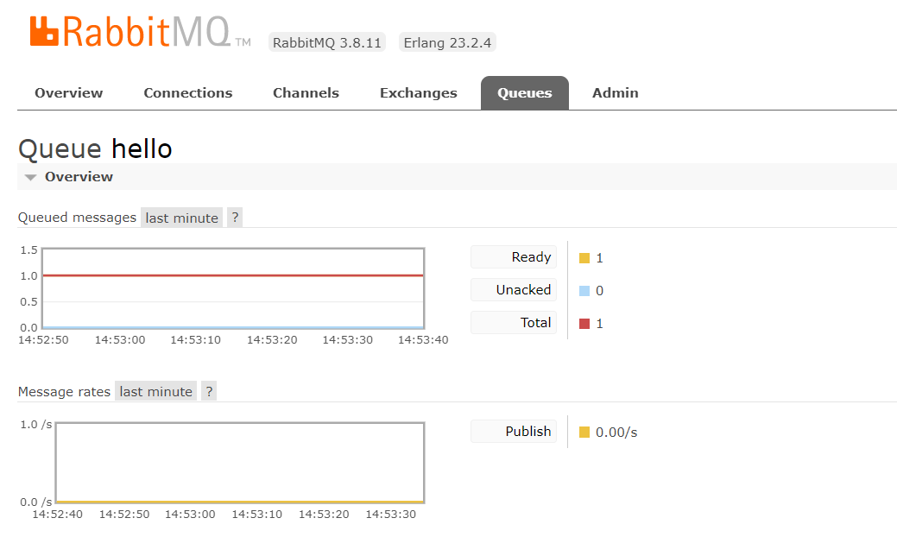Viewport: 897px width, 556px height.
Task: Click the RabbitMQ 3.8.11 version badge
Action: (x=327, y=42)
